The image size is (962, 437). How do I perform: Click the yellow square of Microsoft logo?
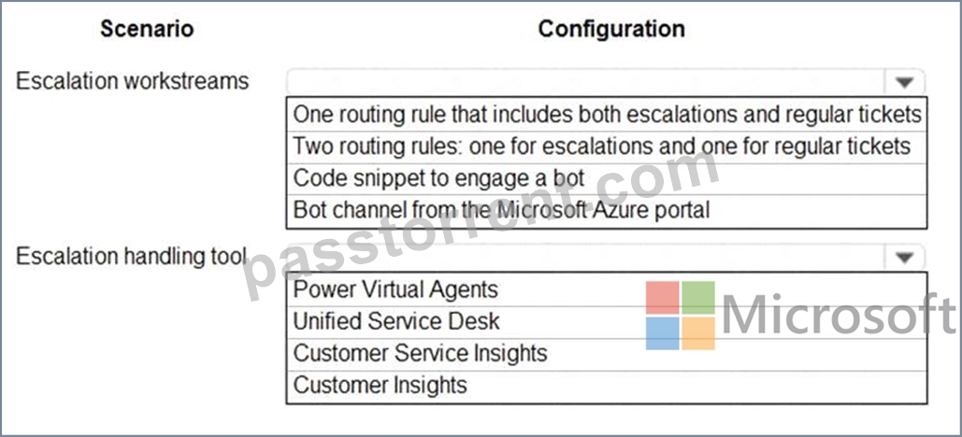coord(698,332)
